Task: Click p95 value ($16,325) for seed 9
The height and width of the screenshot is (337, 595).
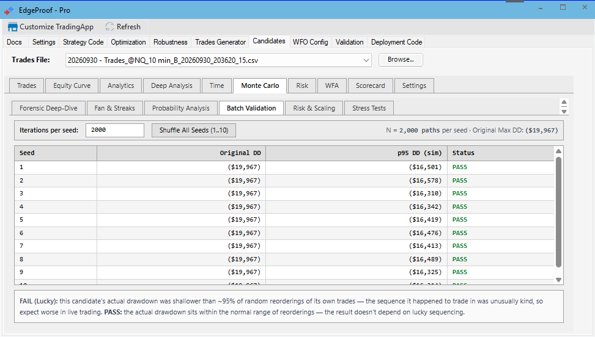Action: pos(425,272)
